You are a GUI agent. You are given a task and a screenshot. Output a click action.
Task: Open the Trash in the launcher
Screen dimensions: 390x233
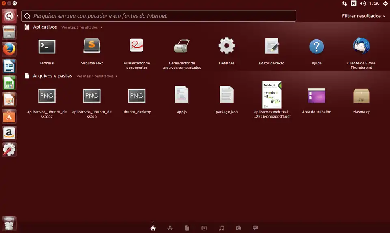point(9,224)
